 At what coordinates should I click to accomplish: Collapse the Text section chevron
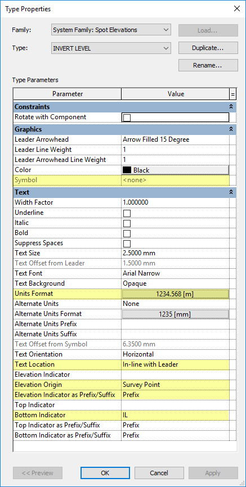point(231,192)
